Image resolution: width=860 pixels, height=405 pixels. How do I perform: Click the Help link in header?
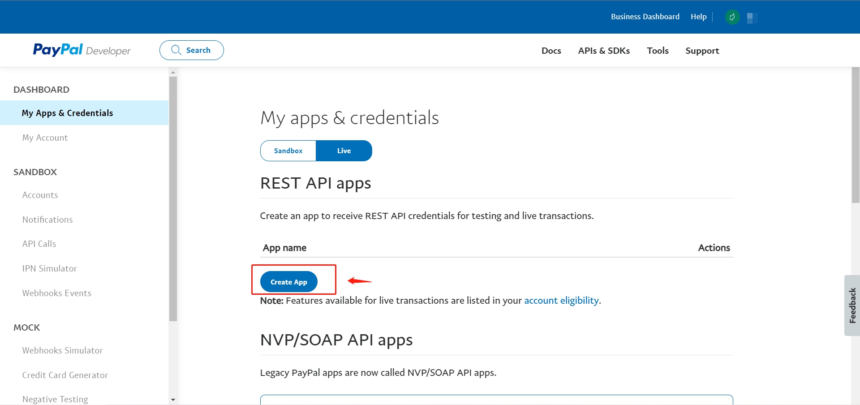[698, 17]
